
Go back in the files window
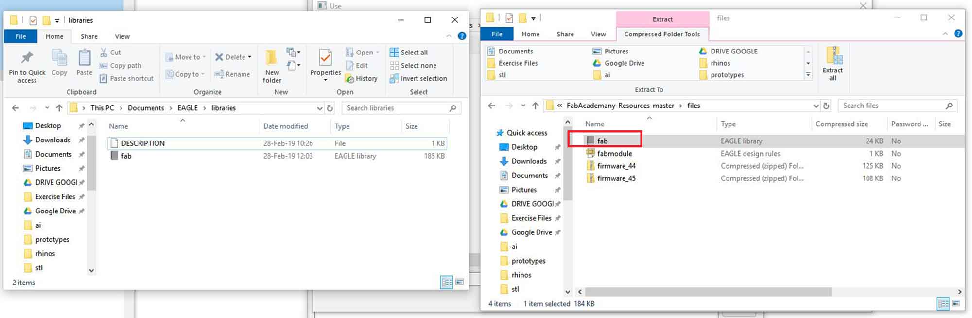[491, 106]
